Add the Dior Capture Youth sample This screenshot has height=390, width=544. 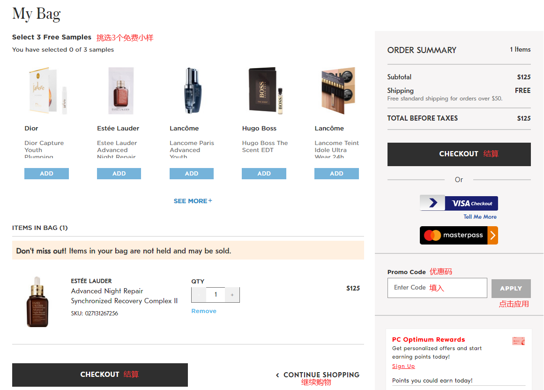click(x=46, y=174)
